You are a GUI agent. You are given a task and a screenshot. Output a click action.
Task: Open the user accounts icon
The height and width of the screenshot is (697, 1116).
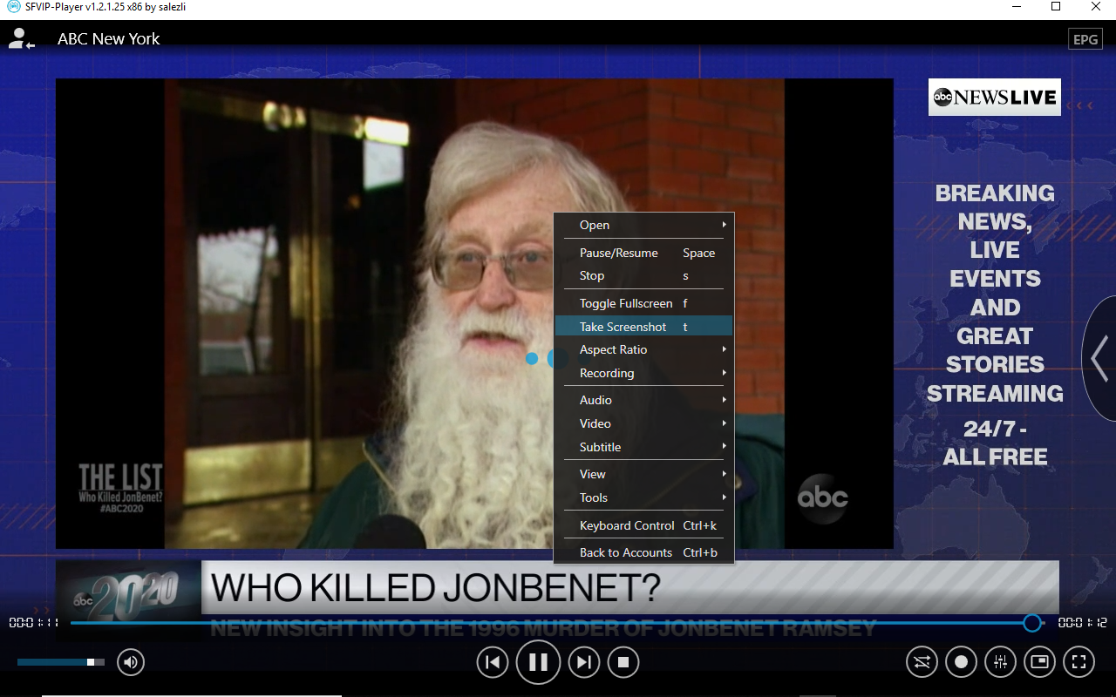point(21,38)
